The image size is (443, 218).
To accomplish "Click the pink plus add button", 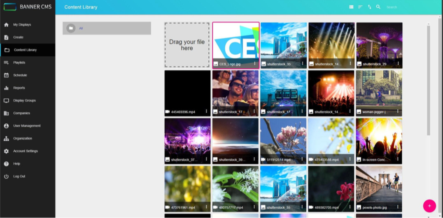I will coord(429,206).
